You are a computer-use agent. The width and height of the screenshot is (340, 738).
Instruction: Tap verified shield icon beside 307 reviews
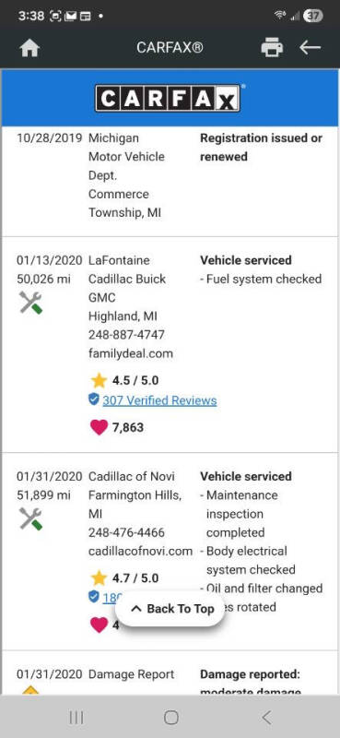[94, 400]
